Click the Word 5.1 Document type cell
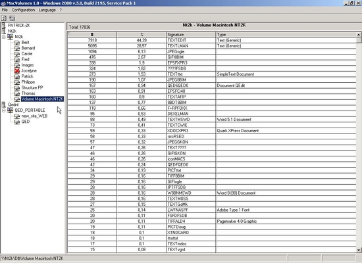Screen dimensions: 362x263 coord(286,119)
